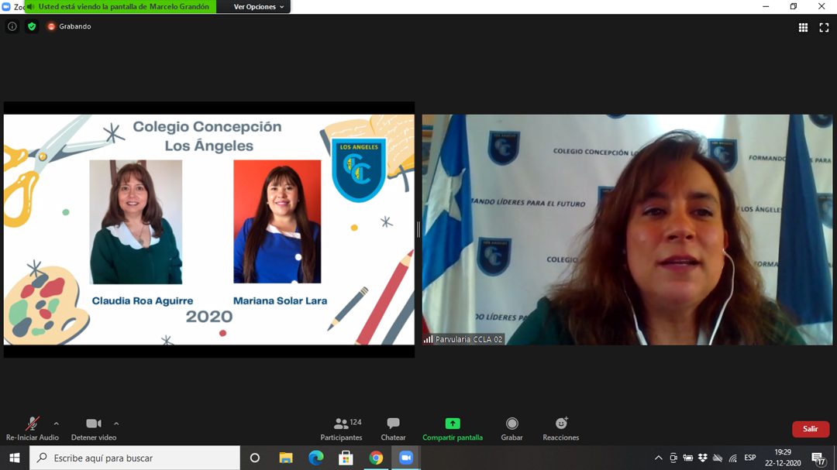Open the Chatear chat panel
Screen dimensions: 837x470
pyautogui.click(x=393, y=428)
